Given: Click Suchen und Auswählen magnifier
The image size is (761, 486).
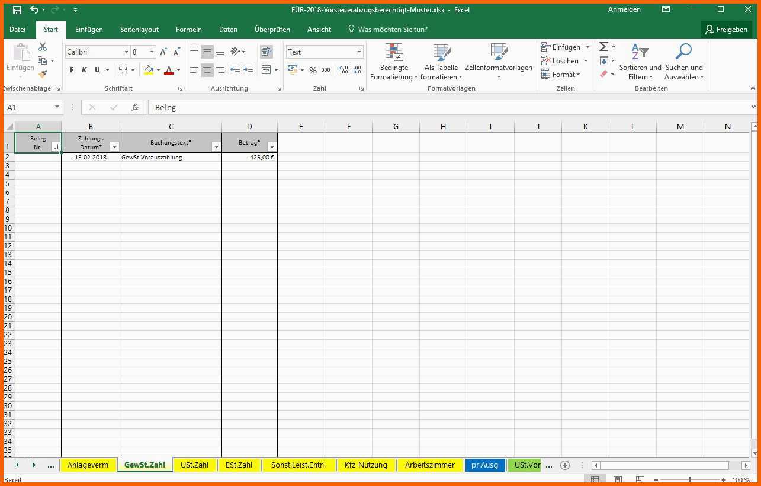Looking at the screenshot, I should (683, 62).
